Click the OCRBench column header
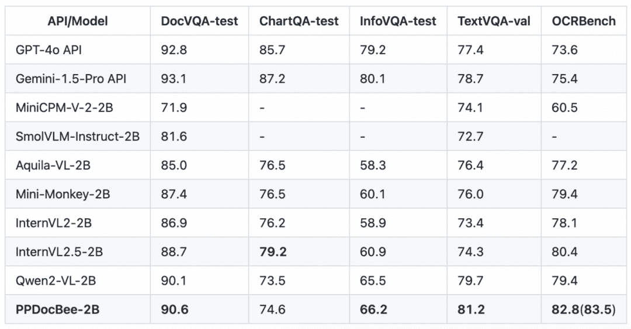 point(584,21)
